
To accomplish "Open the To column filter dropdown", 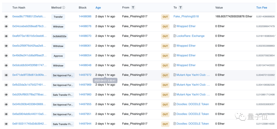I will point(181,8).
